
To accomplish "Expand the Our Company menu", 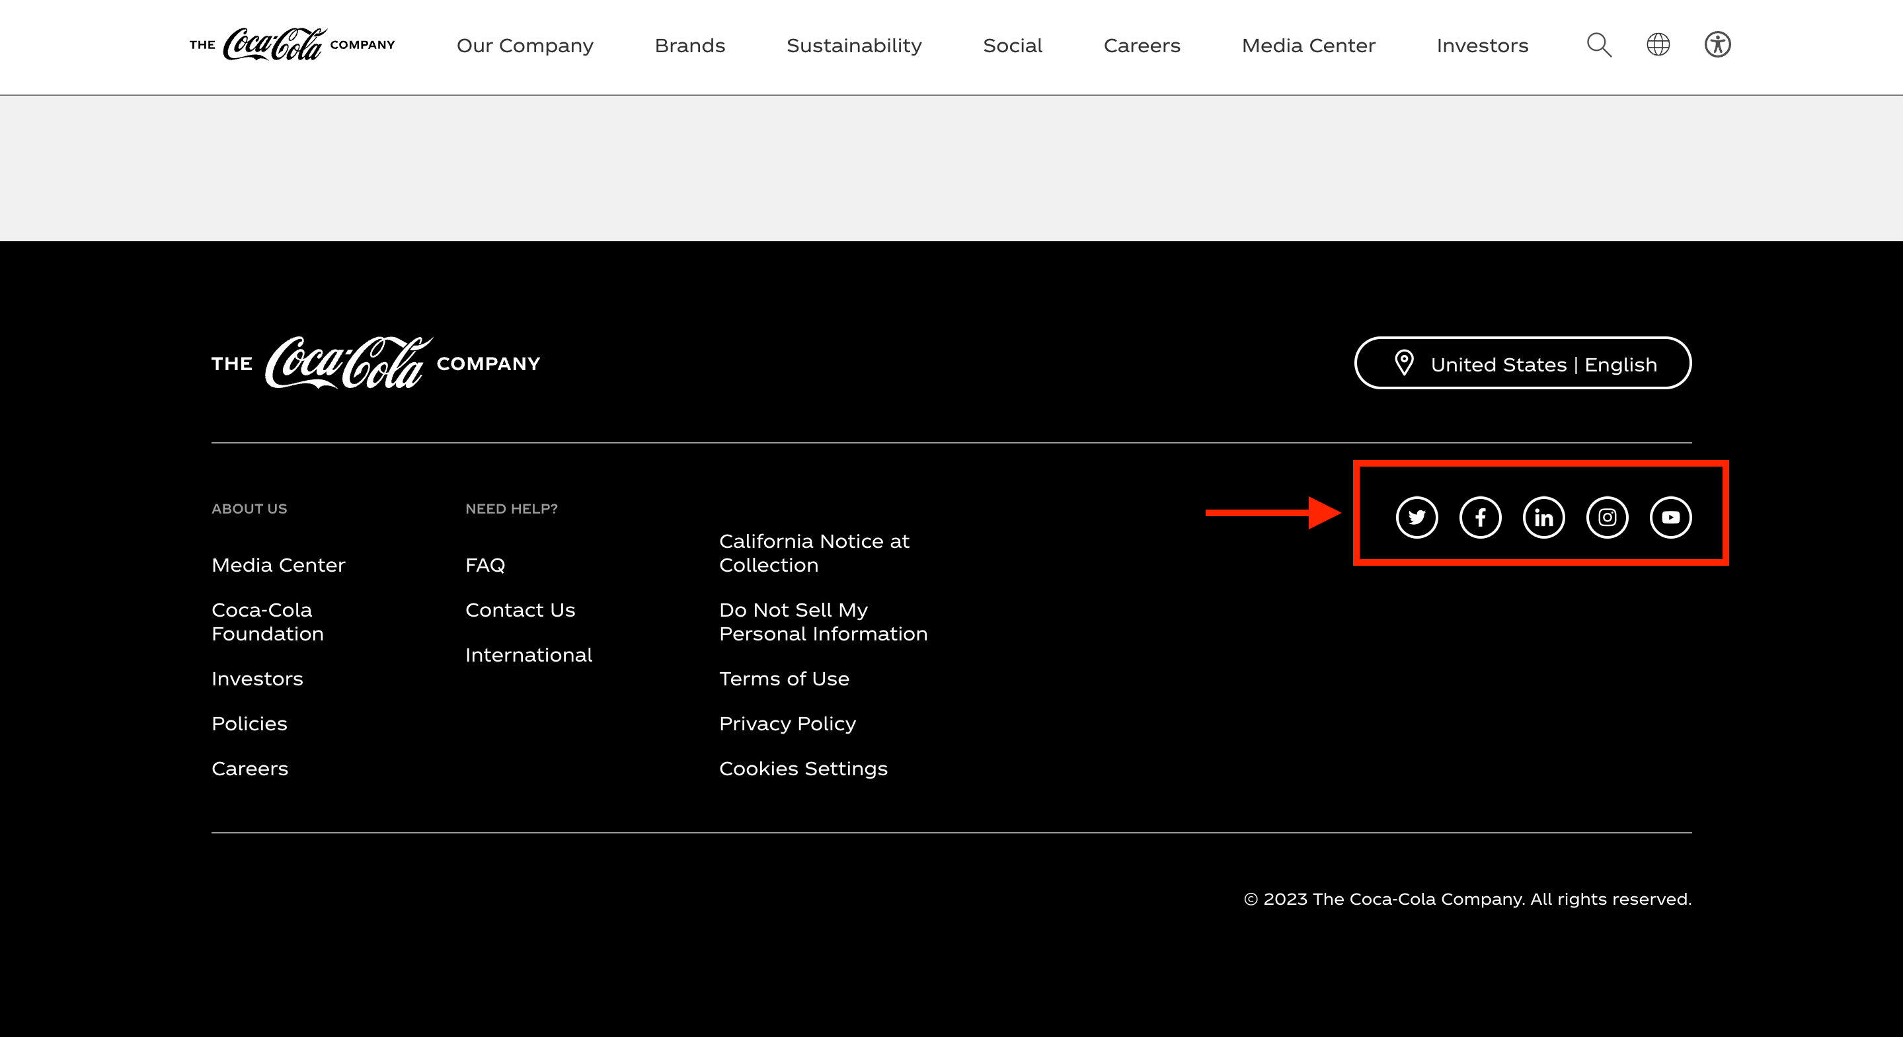I will (x=525, y=45).
